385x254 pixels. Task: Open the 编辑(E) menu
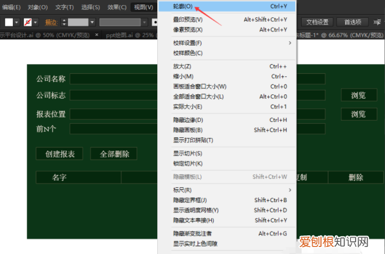pyautogui.click(x=12, y=7)
